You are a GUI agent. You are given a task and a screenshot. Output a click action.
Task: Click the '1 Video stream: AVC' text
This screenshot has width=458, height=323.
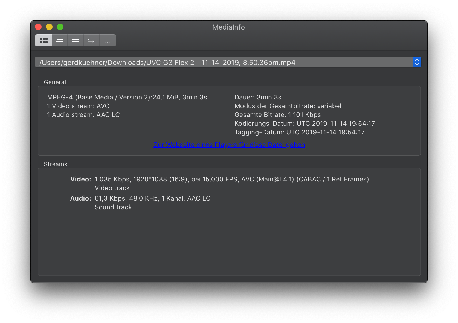tap(78, 106)
